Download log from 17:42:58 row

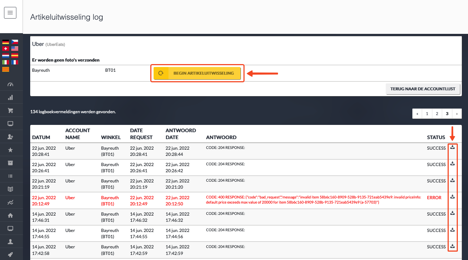pos(452,246)
